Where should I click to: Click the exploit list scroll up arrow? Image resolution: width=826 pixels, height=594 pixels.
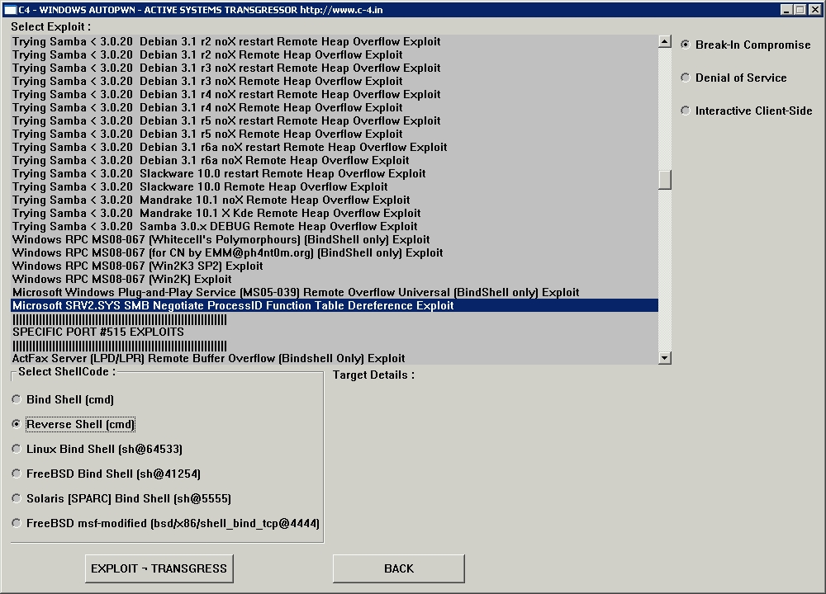(x=665, y=41)
